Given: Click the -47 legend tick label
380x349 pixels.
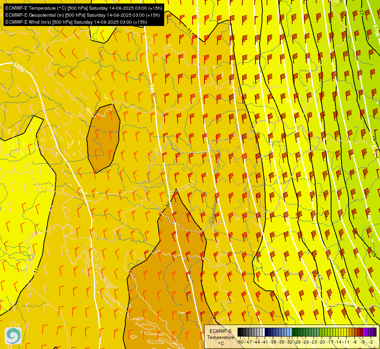Looking at the screenshot, I should click(x=248, y=342).
